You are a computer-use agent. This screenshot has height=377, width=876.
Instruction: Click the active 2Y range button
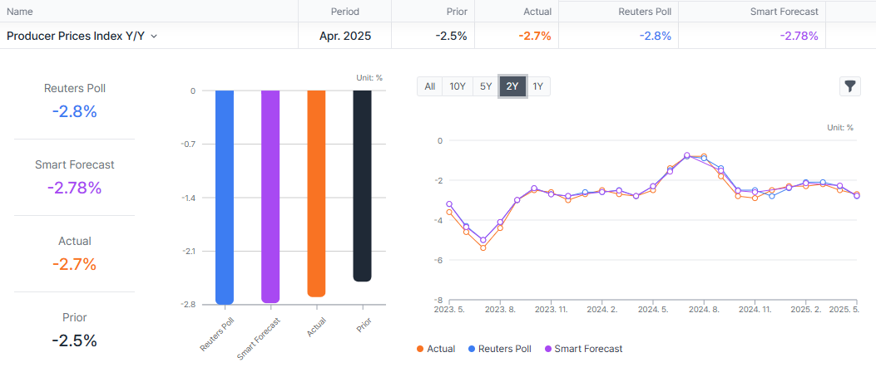(512, 86)
